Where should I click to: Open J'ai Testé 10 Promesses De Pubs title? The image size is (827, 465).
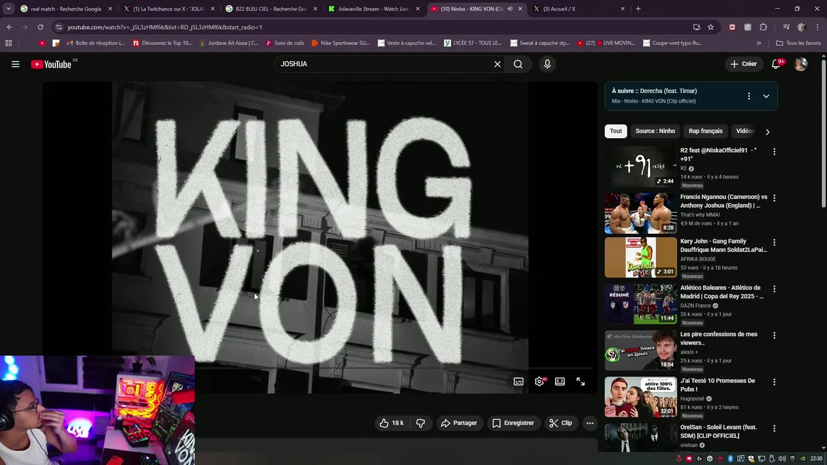click(717, 385)
